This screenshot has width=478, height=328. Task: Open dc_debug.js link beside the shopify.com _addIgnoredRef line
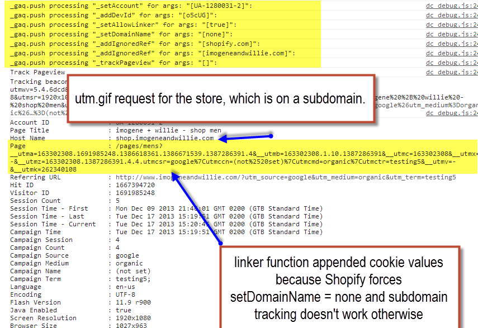[452, 44]
